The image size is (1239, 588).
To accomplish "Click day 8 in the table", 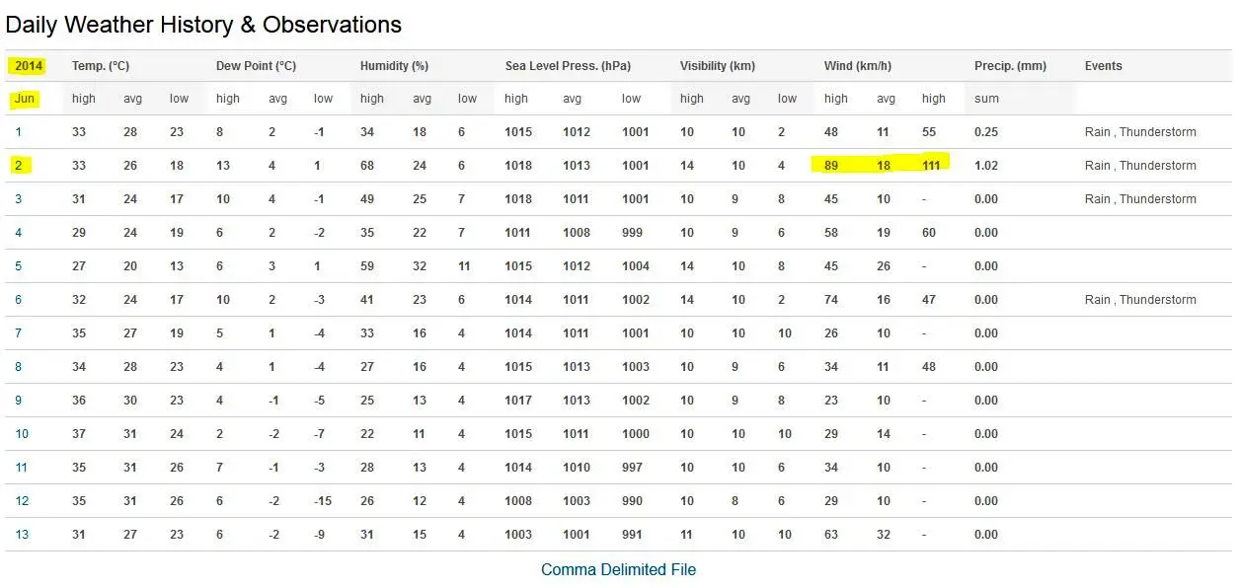I will [19, 367].
